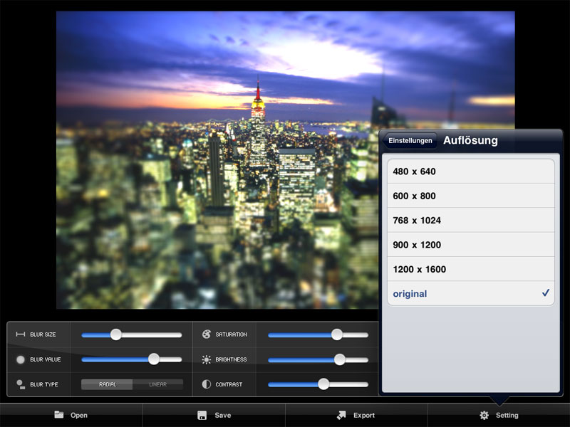Go back to Einstellungen

tap(410, 141)
